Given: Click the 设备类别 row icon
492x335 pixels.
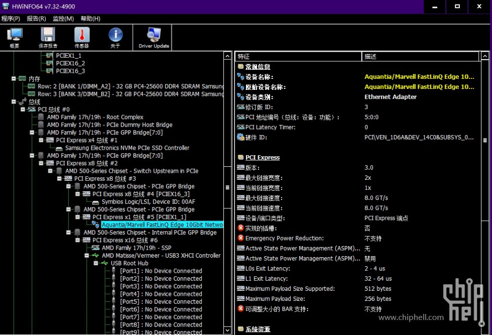Looking at the screenshot, I should point(240,97).
